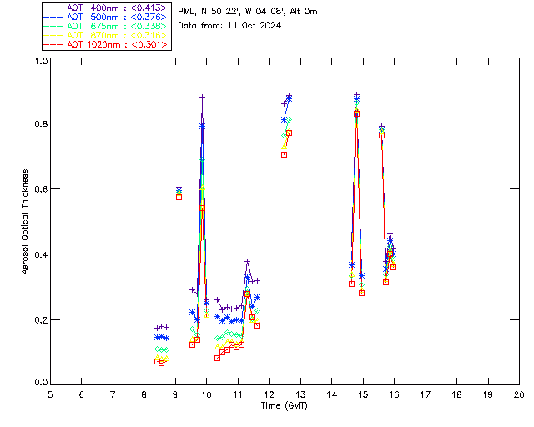Click the x-axis tick label 12
The image size is (534, 427).
(269, 394)
